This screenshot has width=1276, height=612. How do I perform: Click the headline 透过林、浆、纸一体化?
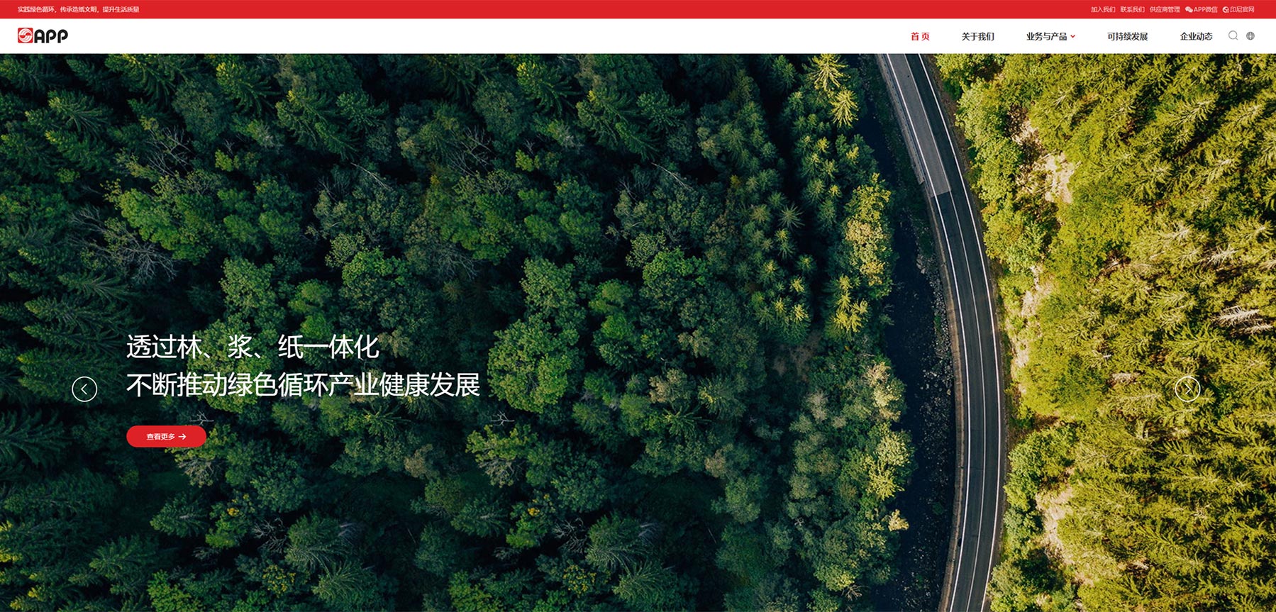[253, 347]
